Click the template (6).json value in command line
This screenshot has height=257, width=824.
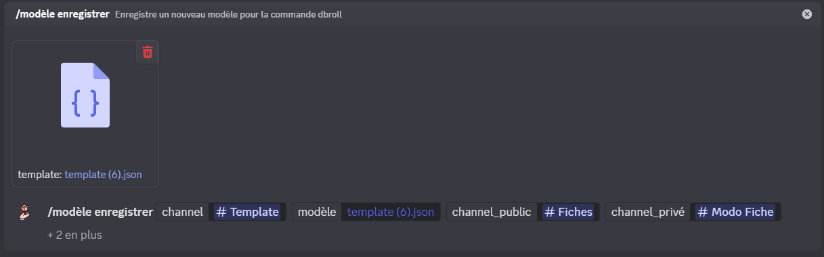[391, 212]
